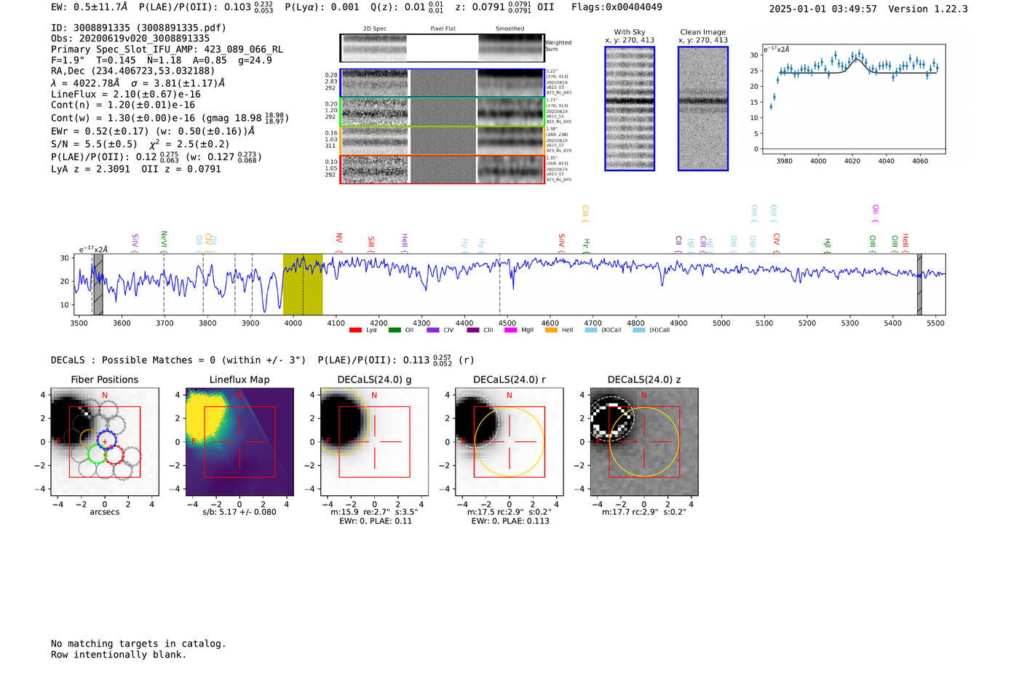The image size is (1019, 694).
Task: Click the Obs: 20200619v020_3008891335 line
Action: click(x=130, y=39)
